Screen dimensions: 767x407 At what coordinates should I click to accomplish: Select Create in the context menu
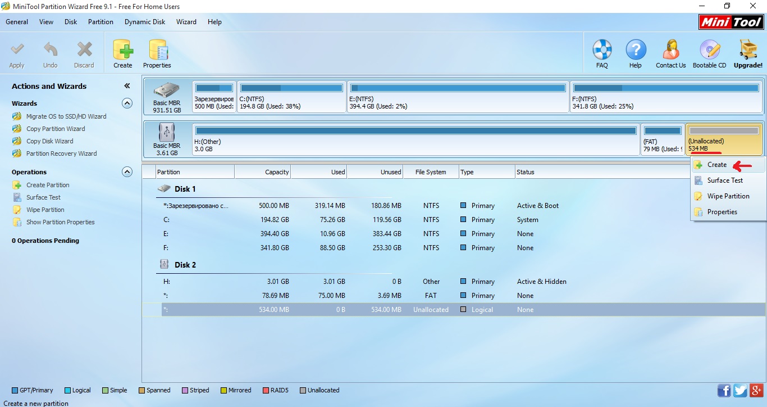(716, 165)
